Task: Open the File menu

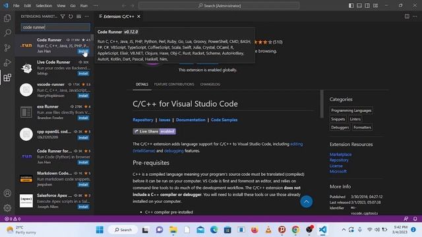Action: [x=16, y=5]
